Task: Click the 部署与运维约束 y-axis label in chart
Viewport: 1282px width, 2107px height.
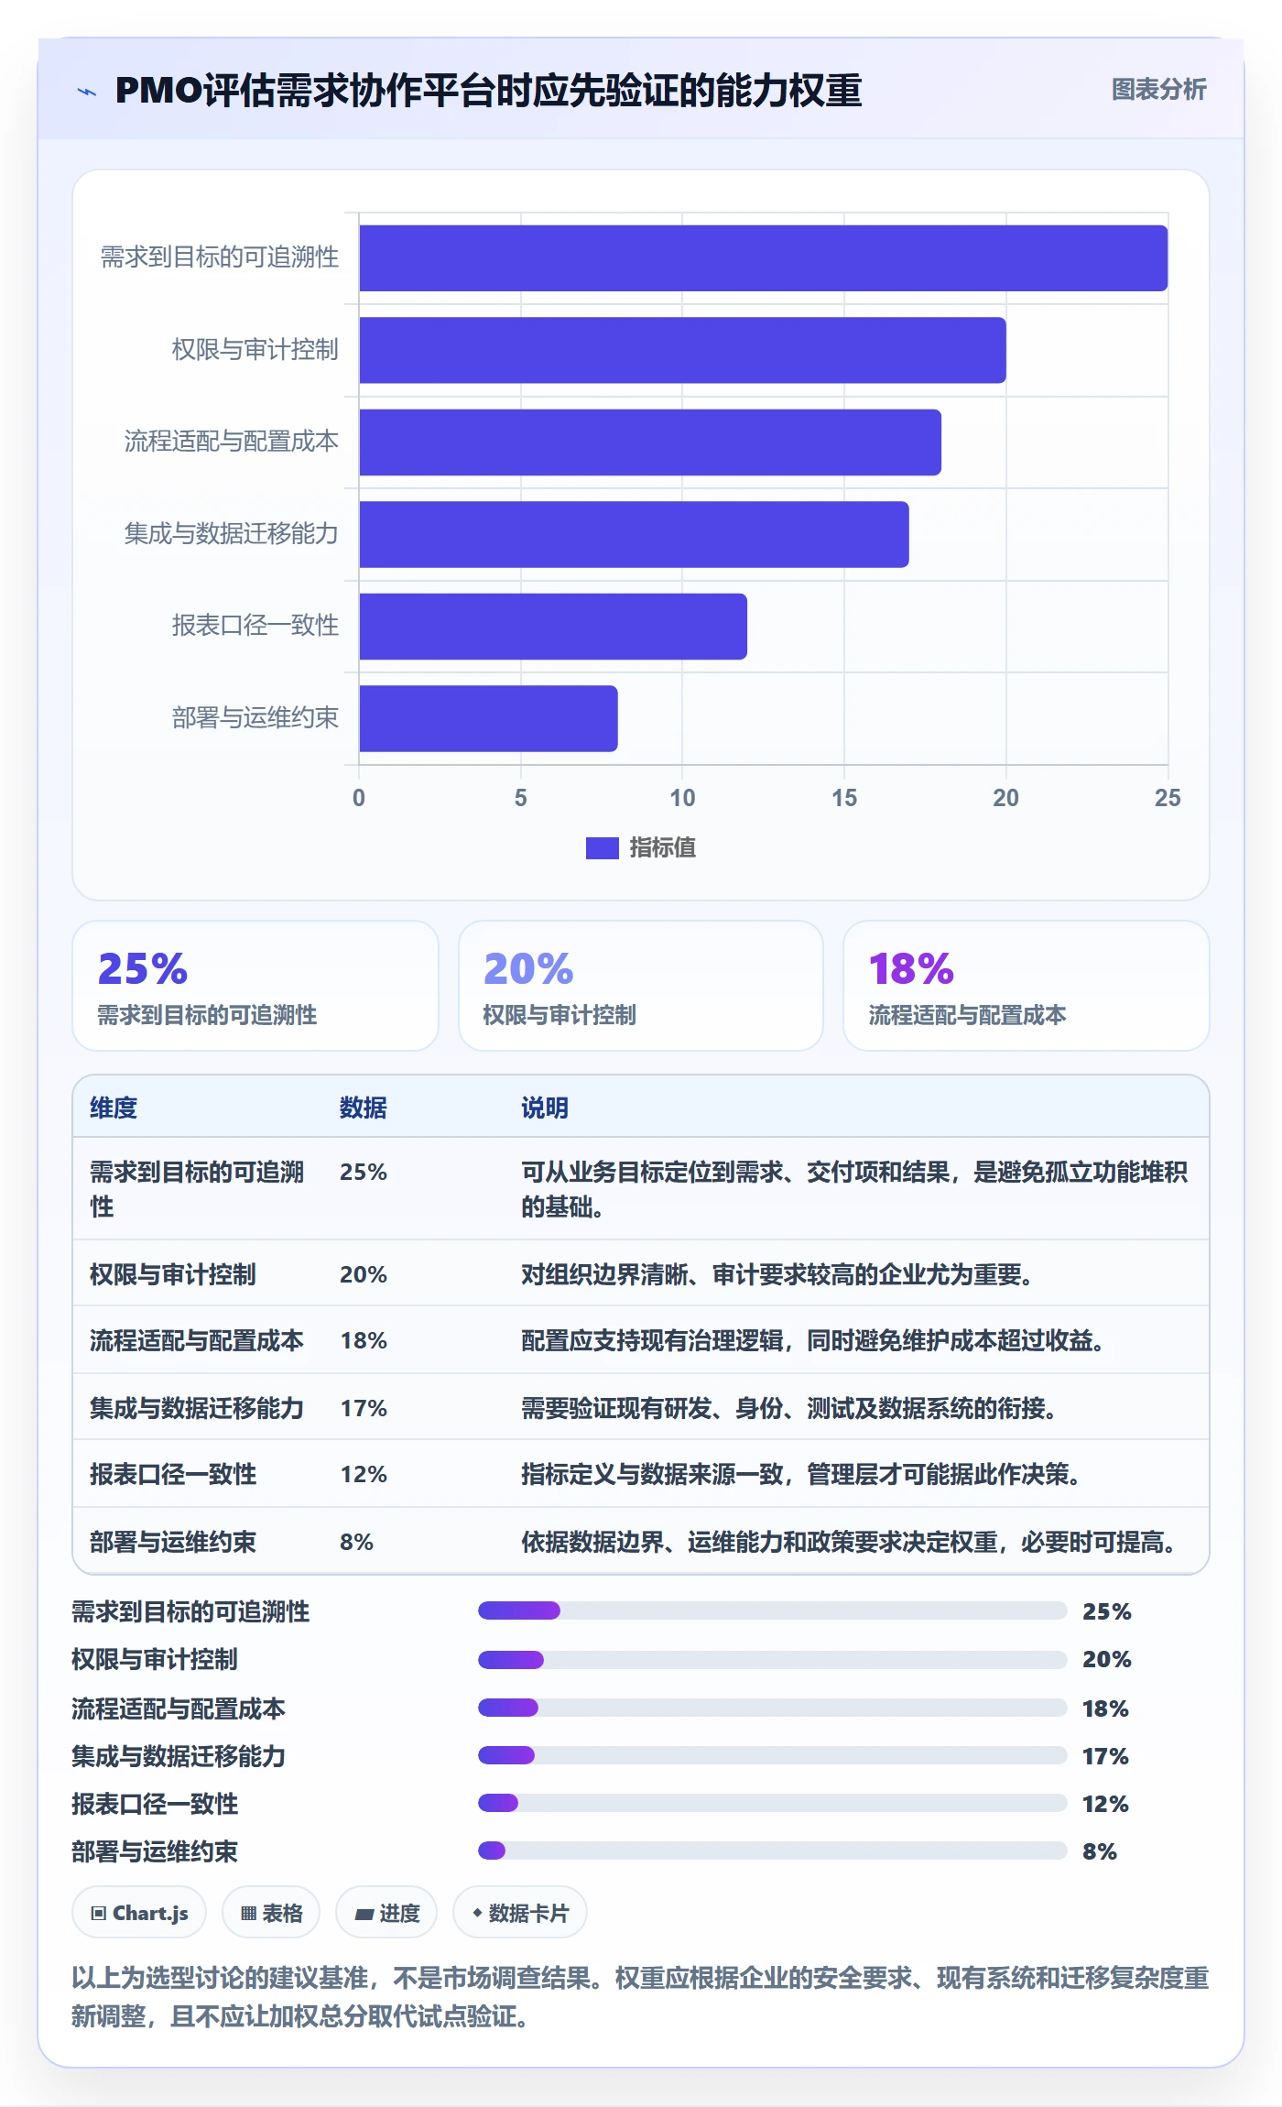Action: pos(255,717)
